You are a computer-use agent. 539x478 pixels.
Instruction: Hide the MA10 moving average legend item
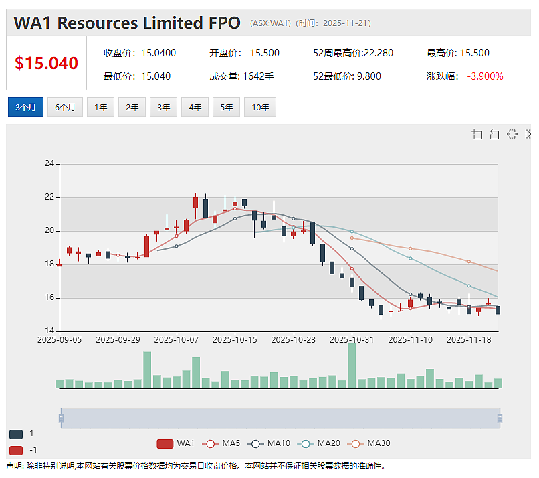click(268, 443)
